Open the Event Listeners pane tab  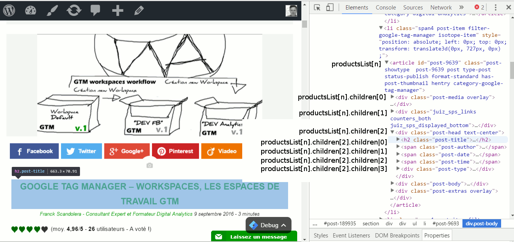pos(351,235)
